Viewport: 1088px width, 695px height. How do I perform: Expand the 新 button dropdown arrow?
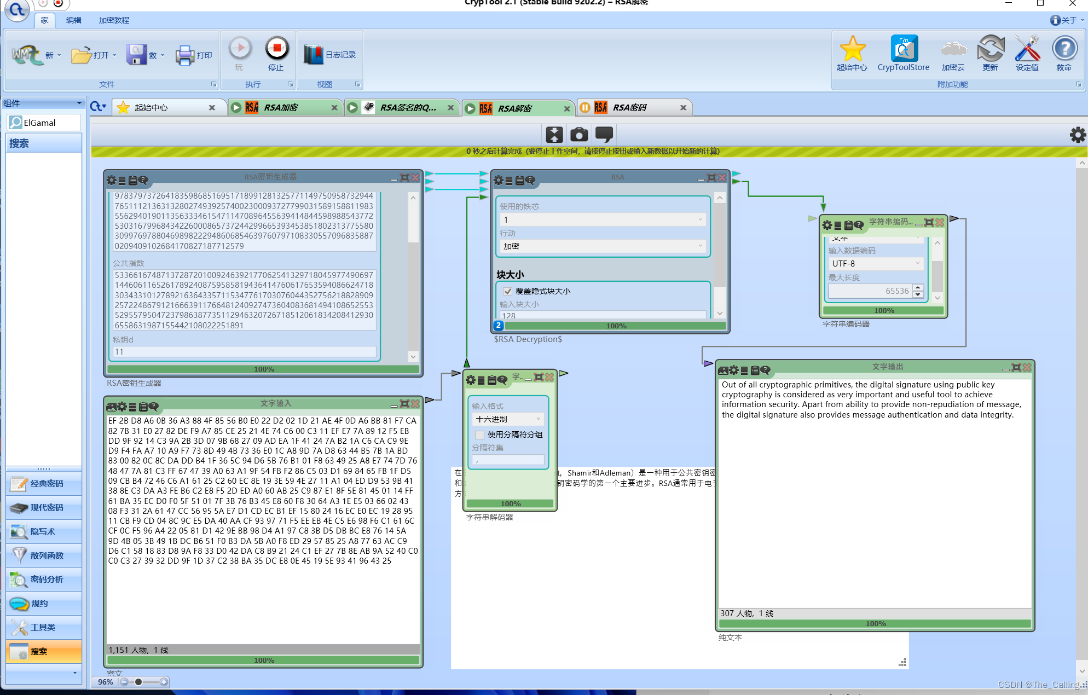(59, 55)
